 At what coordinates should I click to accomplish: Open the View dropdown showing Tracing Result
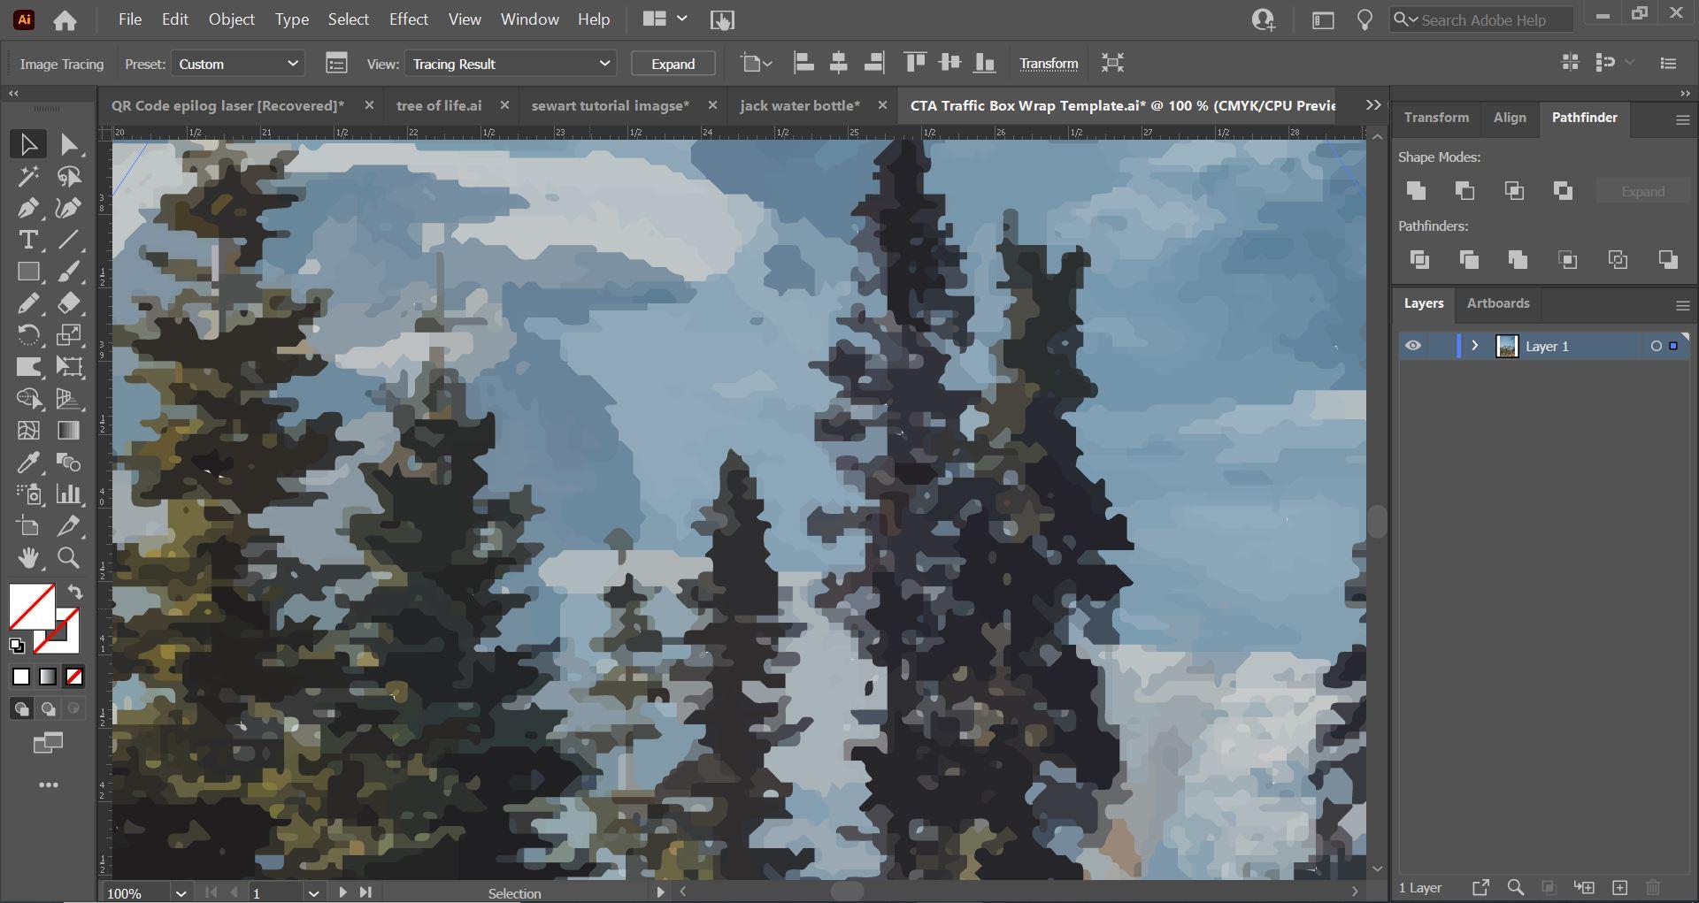tap(510, 64)
